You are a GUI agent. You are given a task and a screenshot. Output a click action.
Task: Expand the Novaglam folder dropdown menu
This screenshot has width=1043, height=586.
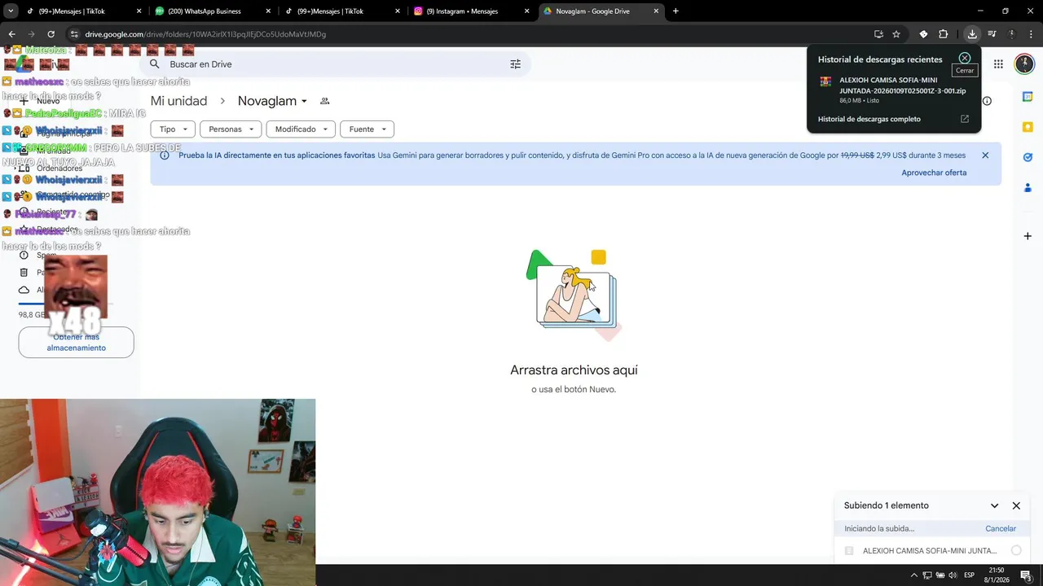(x=304, y=102)
